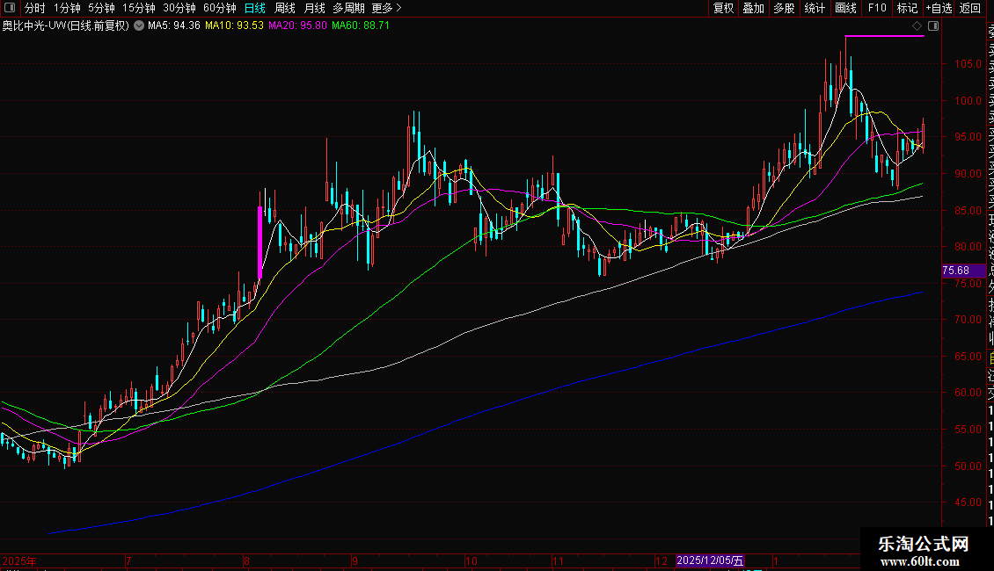The height and width of the screenshot is (571, 994).
Task: Switch to 分时 intraday view
Action: tap(34, 9)
